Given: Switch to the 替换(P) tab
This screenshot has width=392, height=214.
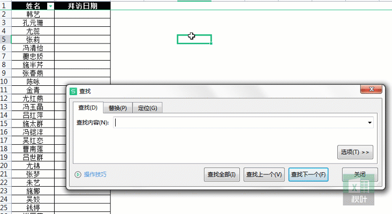Looking at the screenshot, I should (x=118, y=108).
